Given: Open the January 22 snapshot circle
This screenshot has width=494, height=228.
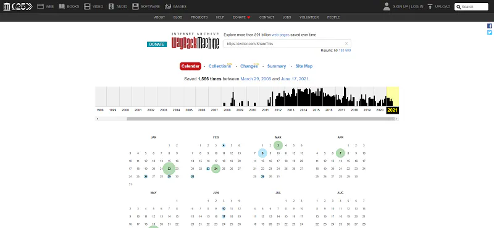Looking at the screenshot, I should point(169,169).
